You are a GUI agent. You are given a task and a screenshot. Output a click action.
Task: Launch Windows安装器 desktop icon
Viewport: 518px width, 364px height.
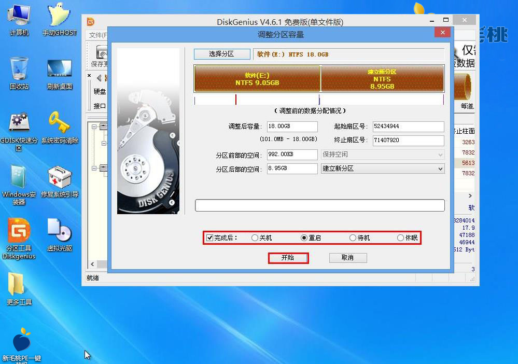click(19, 185)
